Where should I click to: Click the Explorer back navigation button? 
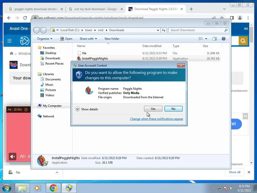pos(36,30)
